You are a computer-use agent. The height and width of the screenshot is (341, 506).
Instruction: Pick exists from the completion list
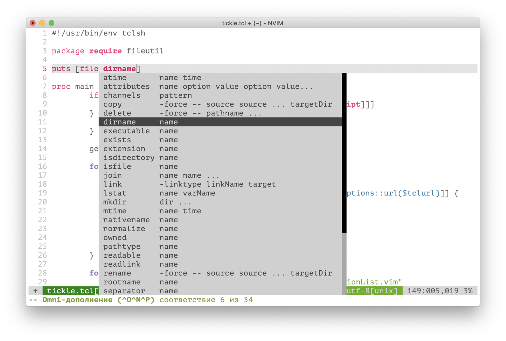point(220,140)
